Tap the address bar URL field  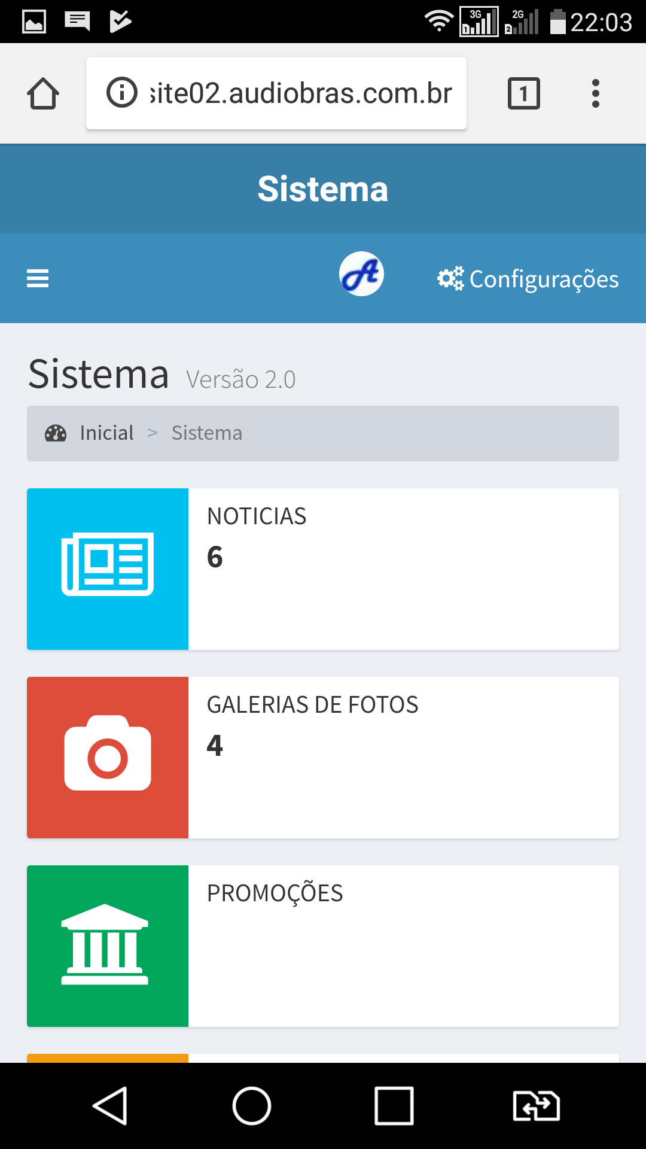coord(276,93)
